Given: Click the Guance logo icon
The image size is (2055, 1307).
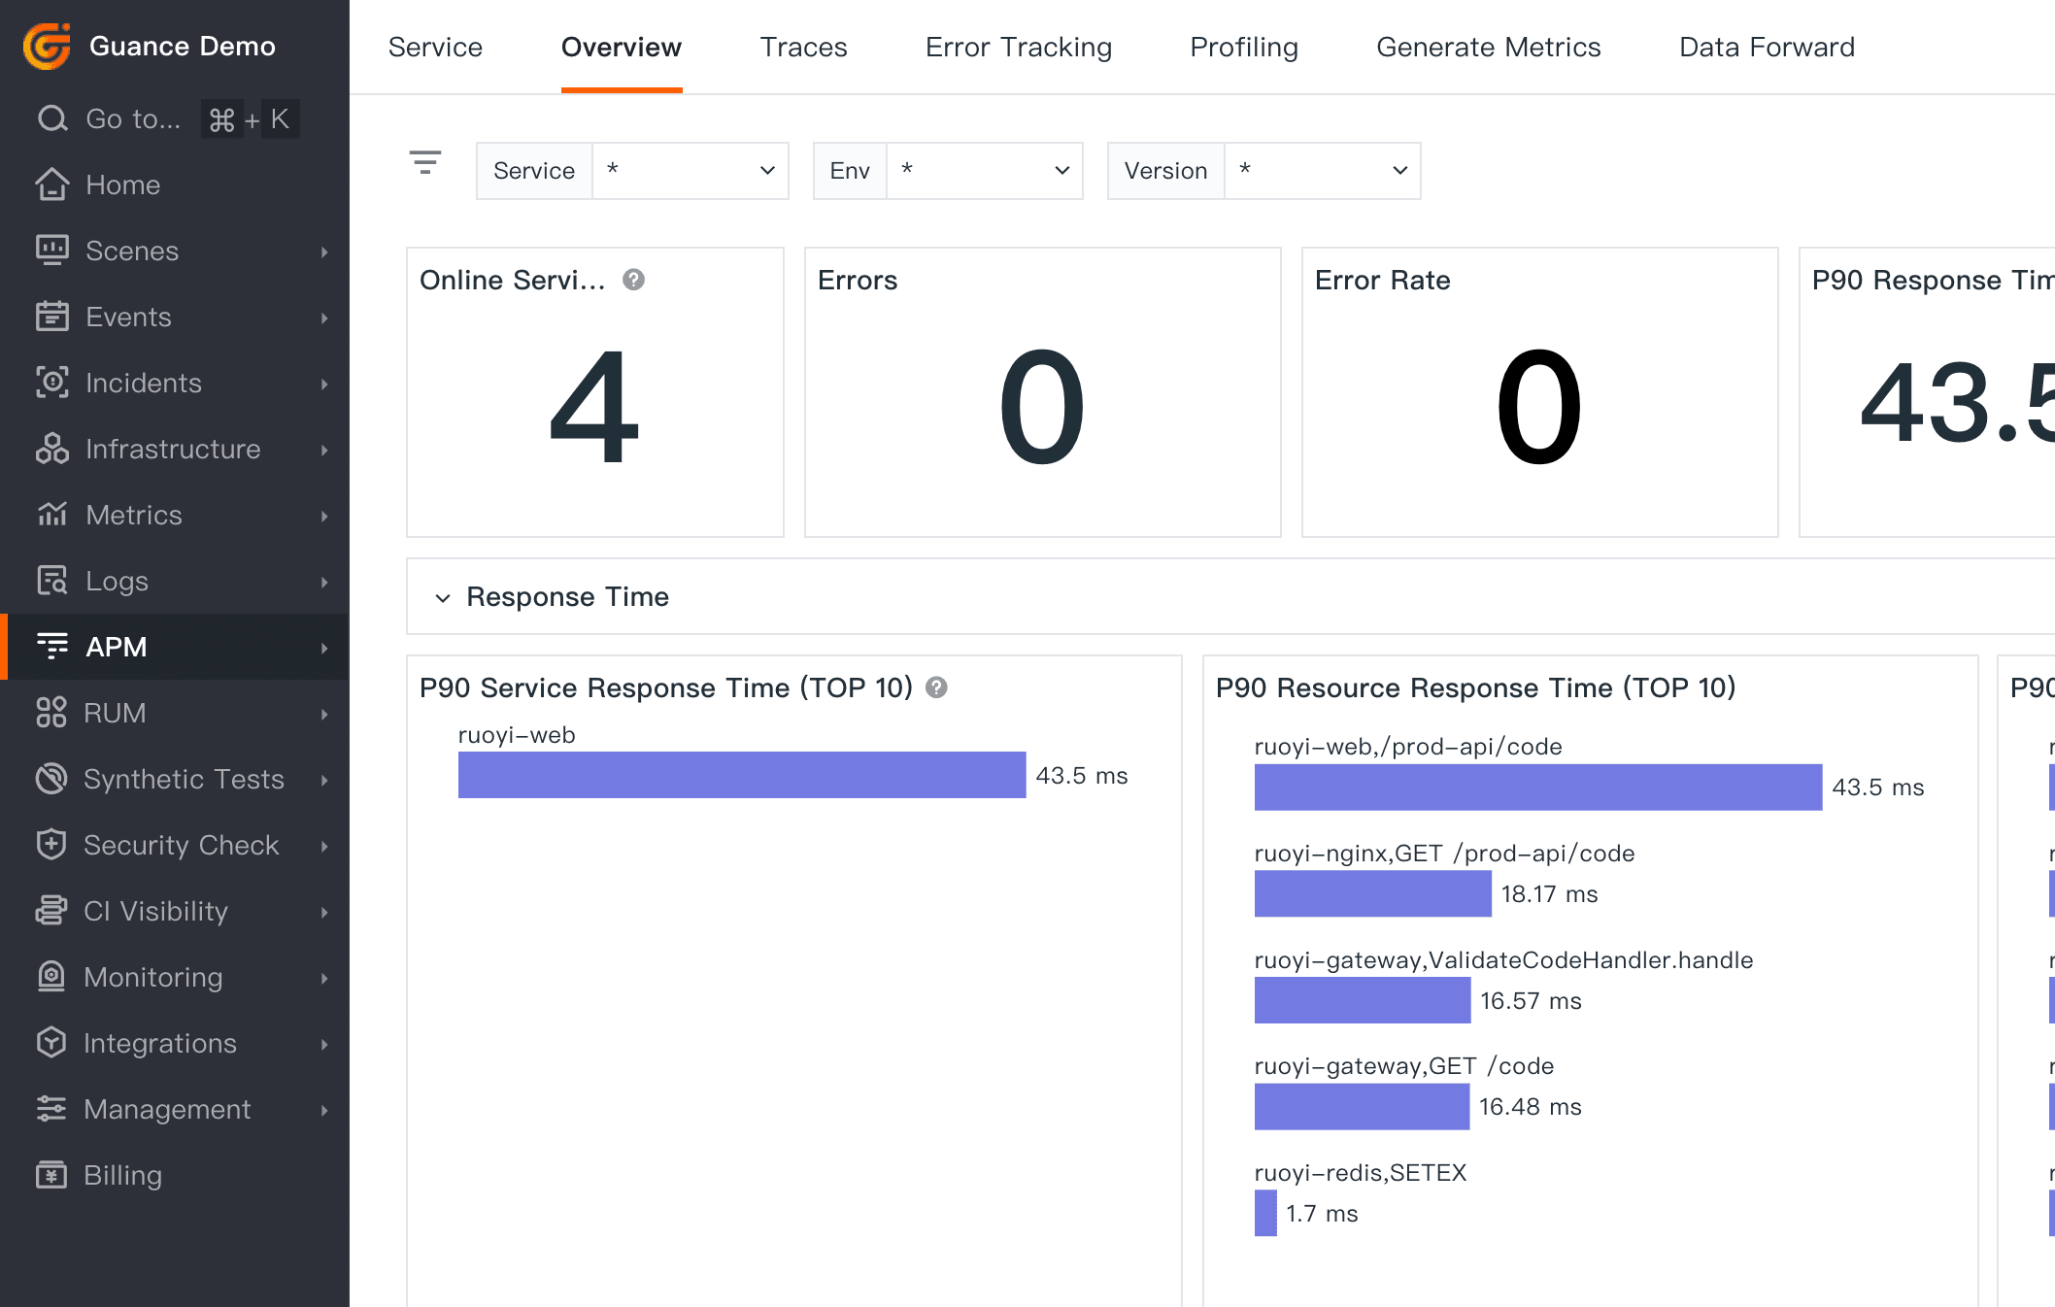Looking at the screenshot, I should [x=47, y=46].
